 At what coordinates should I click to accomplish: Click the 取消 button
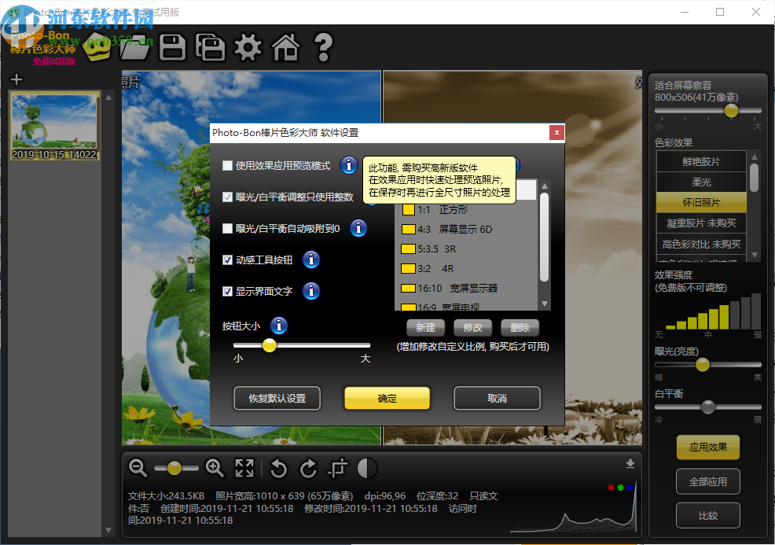497,398
